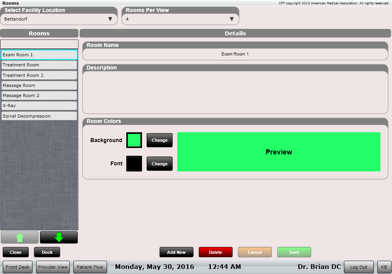Image resolution: width=392 pixels, height=274 pixels.
Task: Click the green down arrow button
Action: 59,238
